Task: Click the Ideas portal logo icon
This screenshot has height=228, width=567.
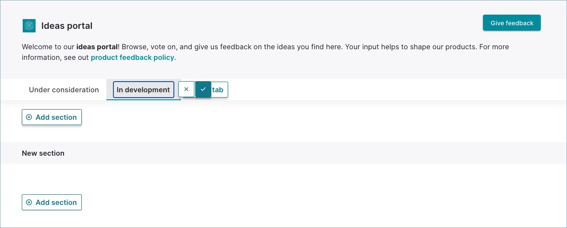Action: 29,26
